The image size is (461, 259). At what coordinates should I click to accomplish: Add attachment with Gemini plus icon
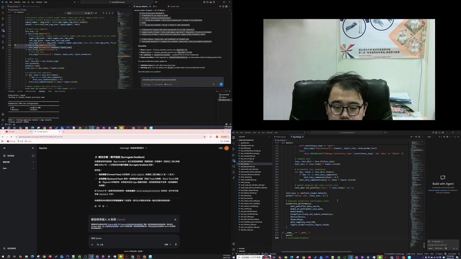(92, 244)
